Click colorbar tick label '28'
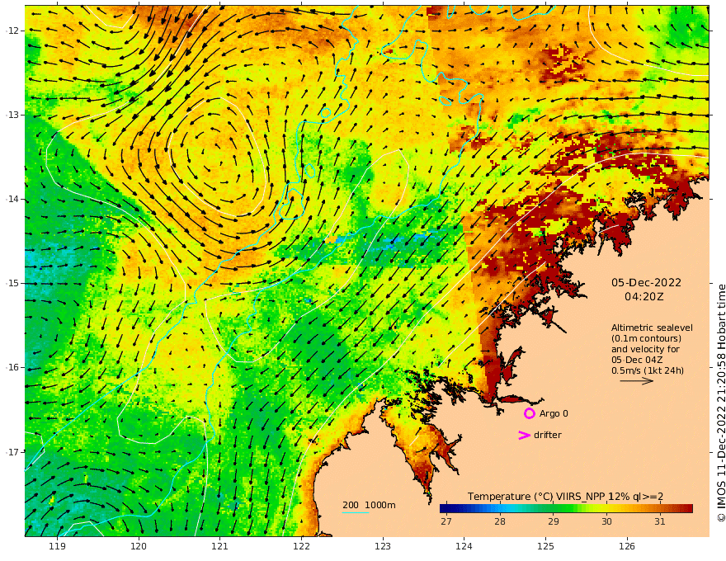Viewport: 726px width, 561px height. tap(500, 521)
